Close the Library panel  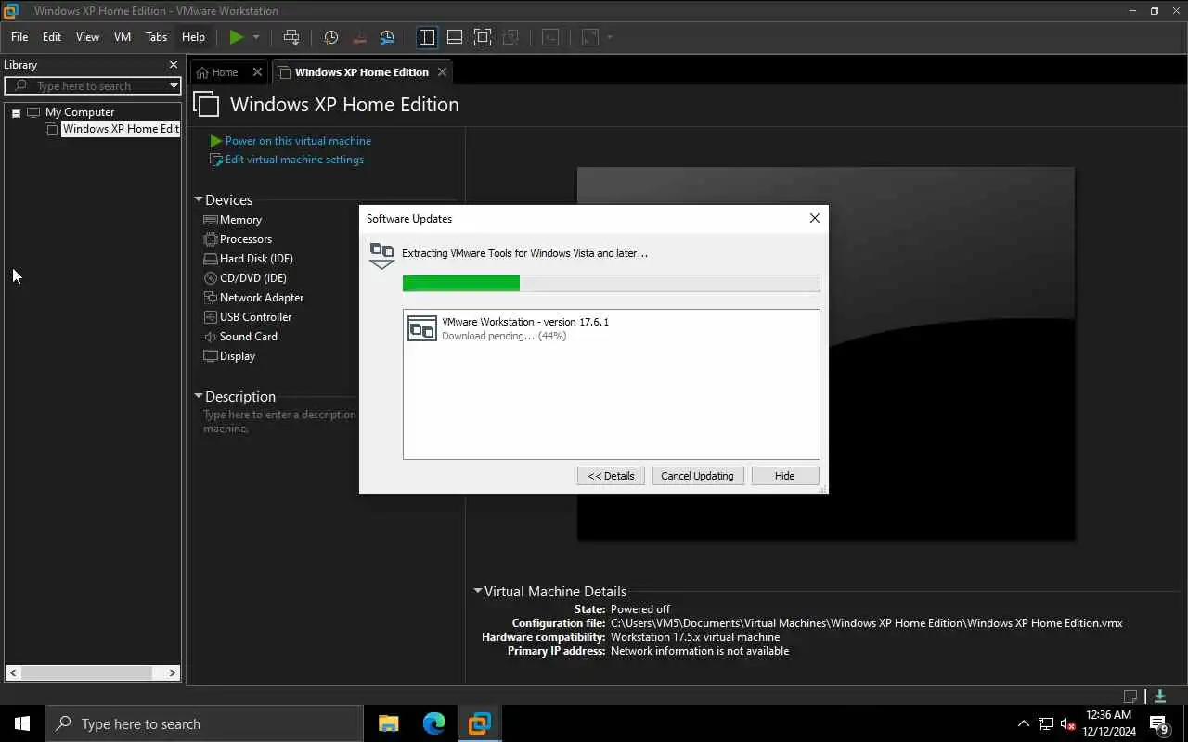pos(173,65)
